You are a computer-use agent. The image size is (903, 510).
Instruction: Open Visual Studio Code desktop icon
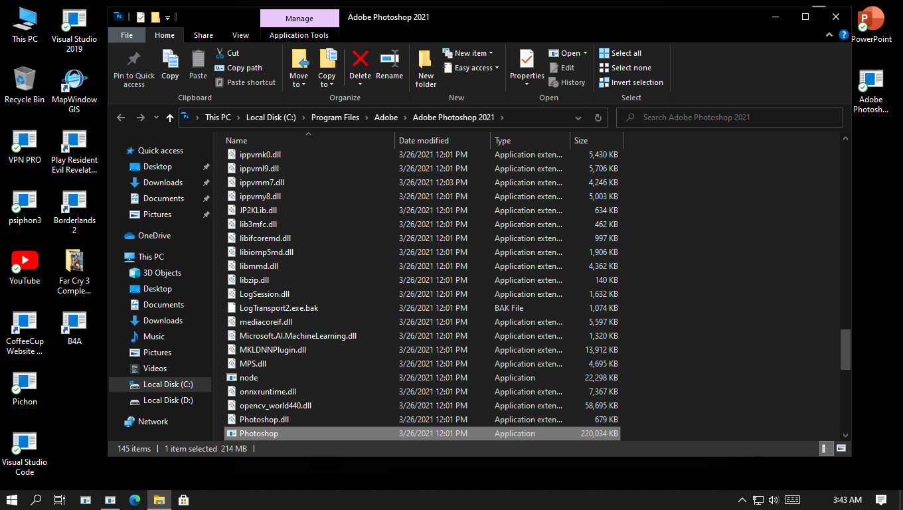[25, 454]
